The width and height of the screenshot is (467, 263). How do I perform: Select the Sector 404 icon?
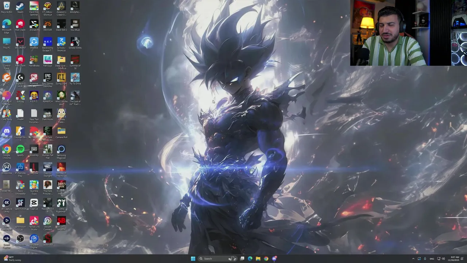(x=47, y=240)
